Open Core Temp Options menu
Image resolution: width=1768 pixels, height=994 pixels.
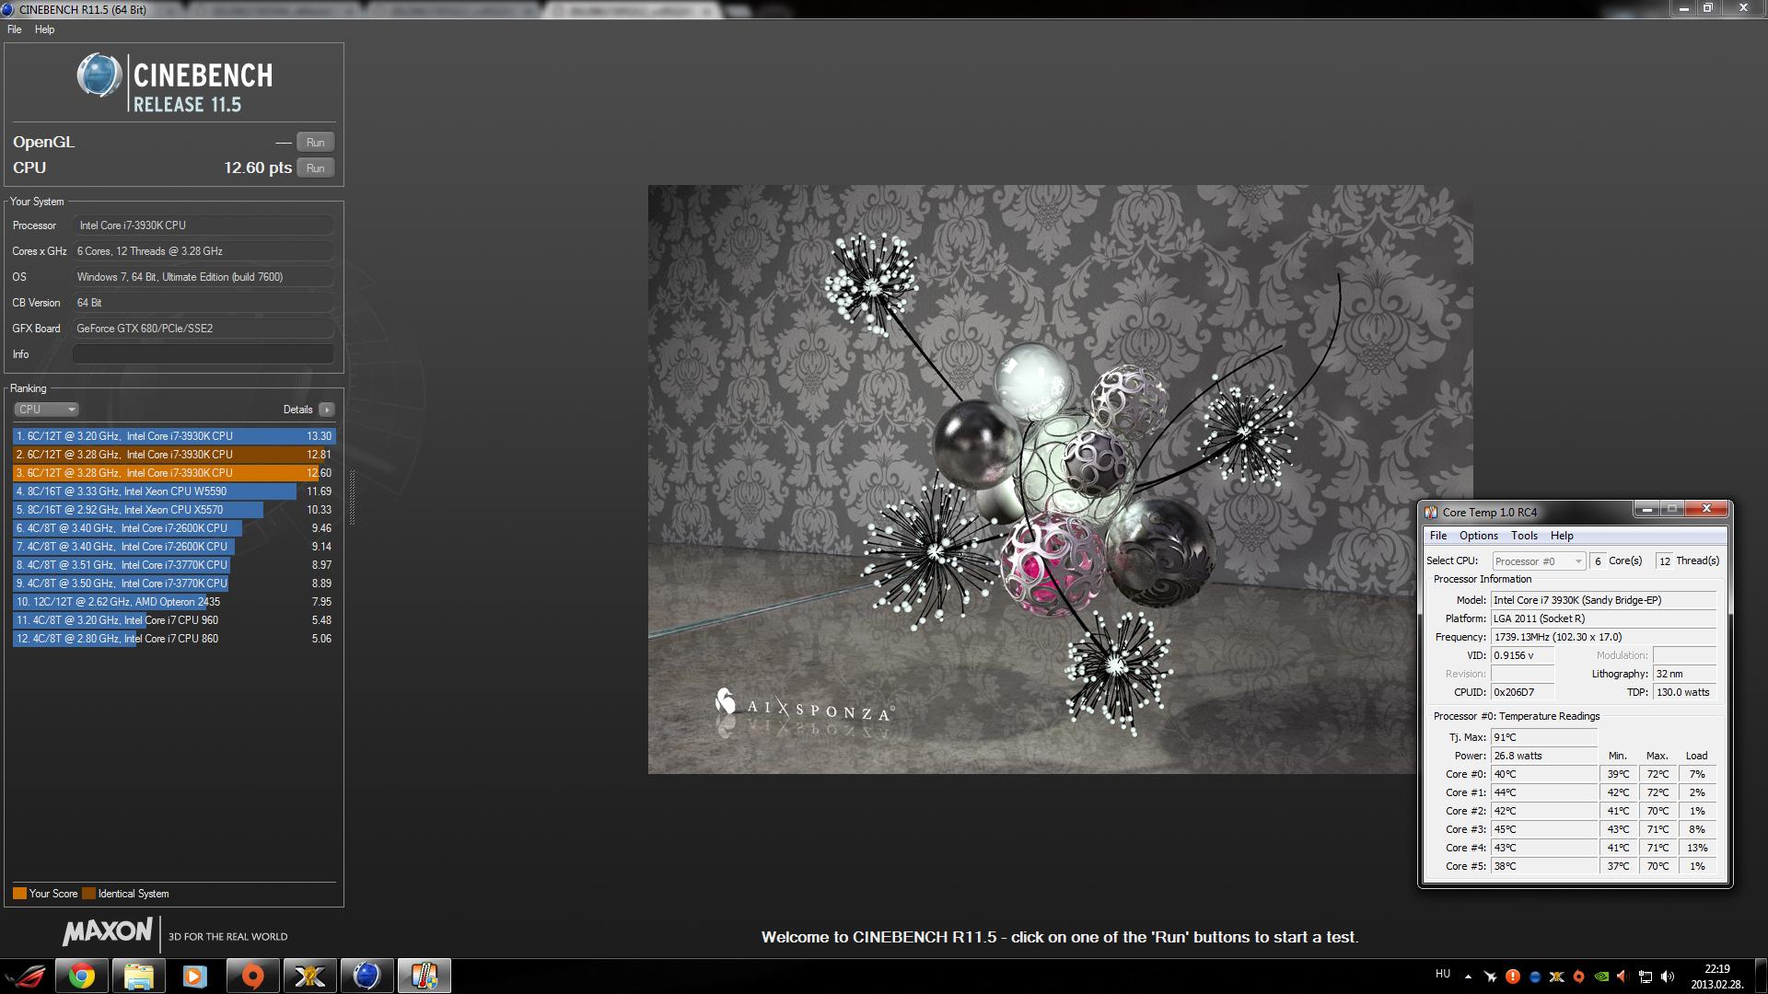[x=1478, y=536]
